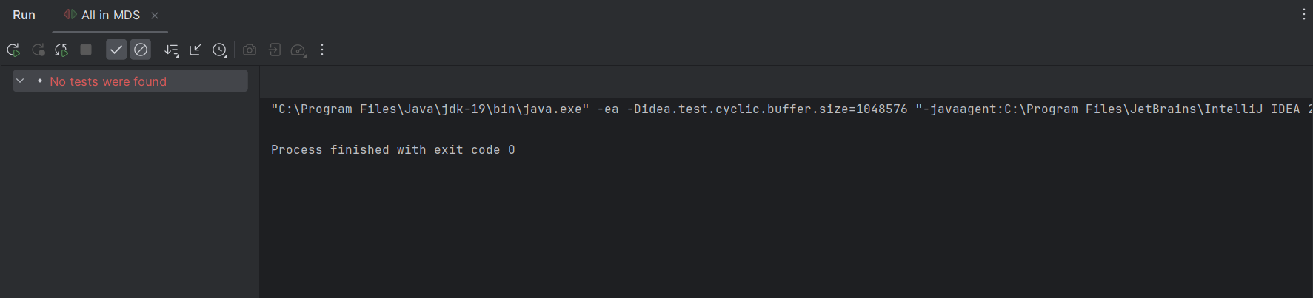1313x298 pixels.
Task: Toggle Show Ignored tests filter
Action: click(x=141, y=50)
